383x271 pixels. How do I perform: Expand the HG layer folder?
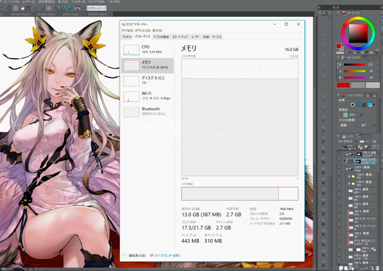349,184
